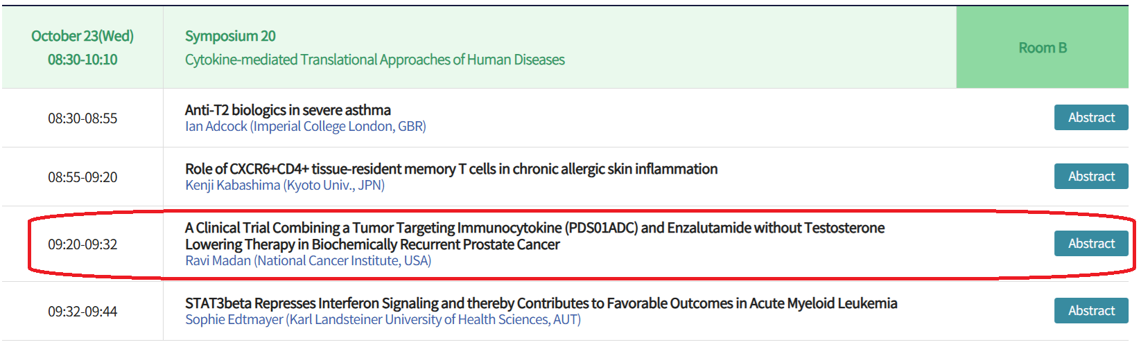Viewport: 1141px width, 349px height.
Task: Open Abstract for Anti-T2 biologics talk
Action: pos(1091,118)
